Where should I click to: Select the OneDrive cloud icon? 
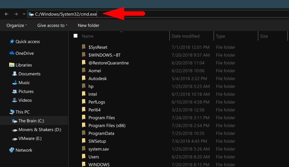12,53
